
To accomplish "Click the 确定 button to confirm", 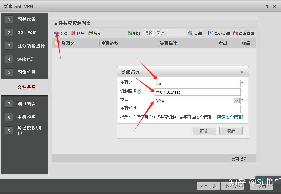I will (x=204, y=131).
